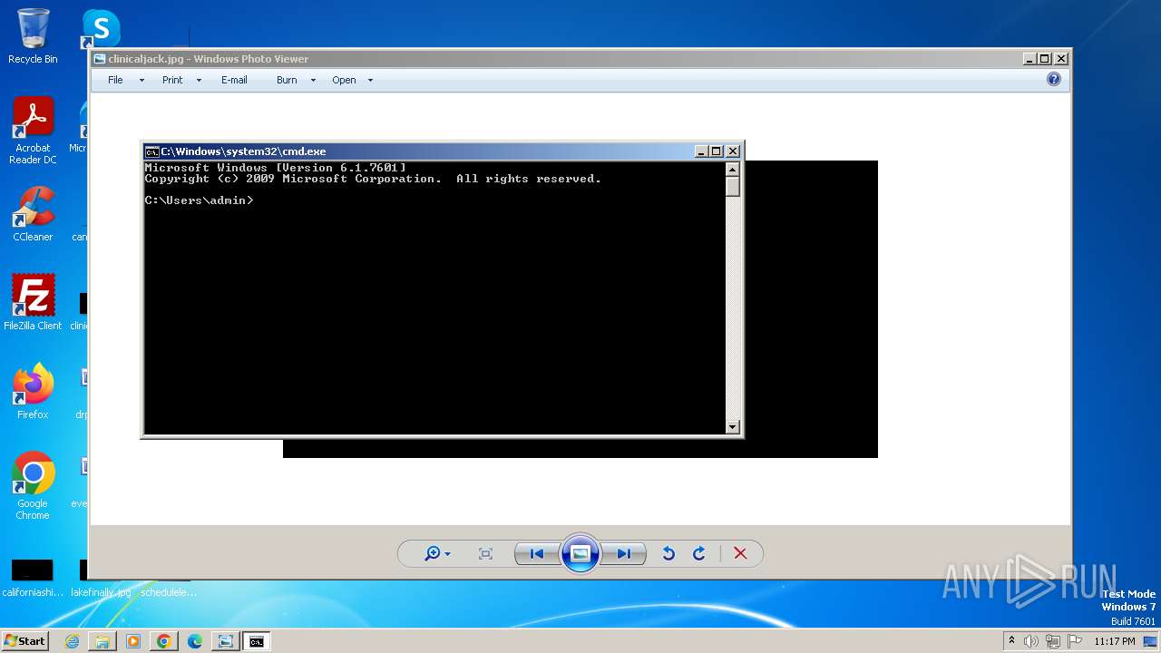This screenshot has width=1161, height=653.
Task: Show hidden tray icons arrow
Action: tap(1011, 641)
